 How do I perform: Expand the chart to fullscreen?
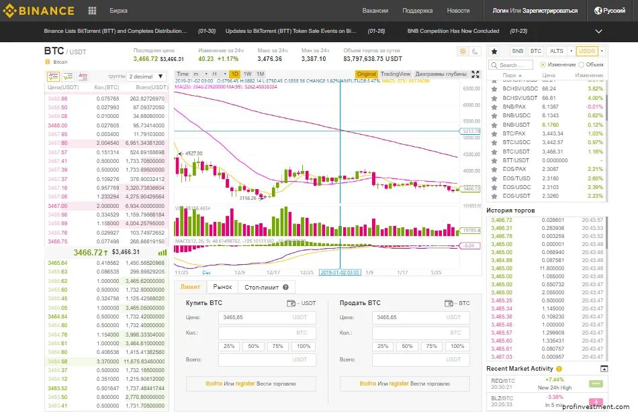point(475,74)
